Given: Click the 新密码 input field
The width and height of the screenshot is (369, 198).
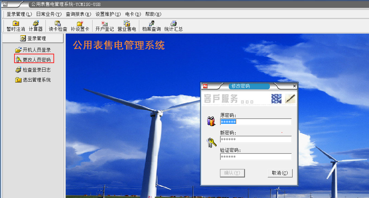Looking at the screenshot, I should coord(256,139).
